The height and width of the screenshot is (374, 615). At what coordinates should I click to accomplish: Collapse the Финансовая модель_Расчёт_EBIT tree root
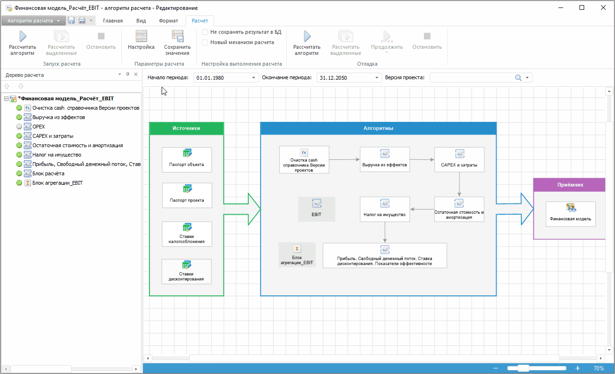pos(6,99)
